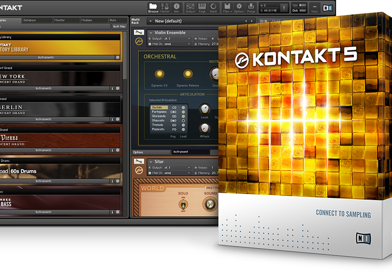Screen dimensions: 392x272
Task: Open gear settings for Scarbee Bass library
Action: click(118, 212)
